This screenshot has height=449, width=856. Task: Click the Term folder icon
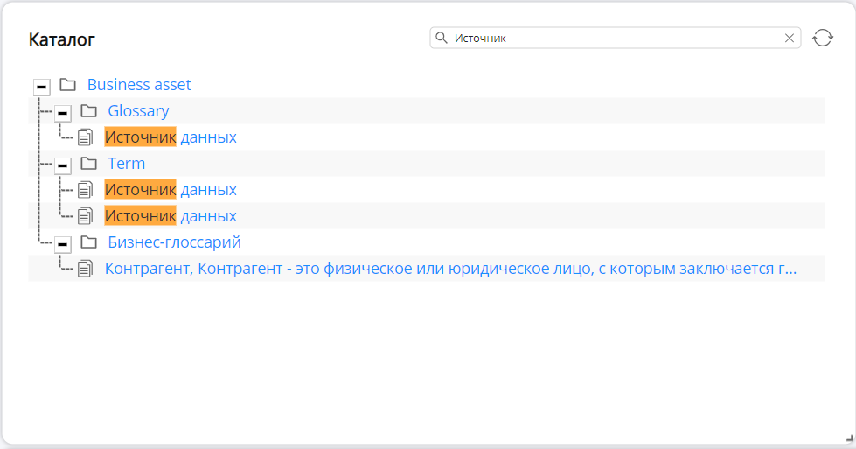click(88, 164)
